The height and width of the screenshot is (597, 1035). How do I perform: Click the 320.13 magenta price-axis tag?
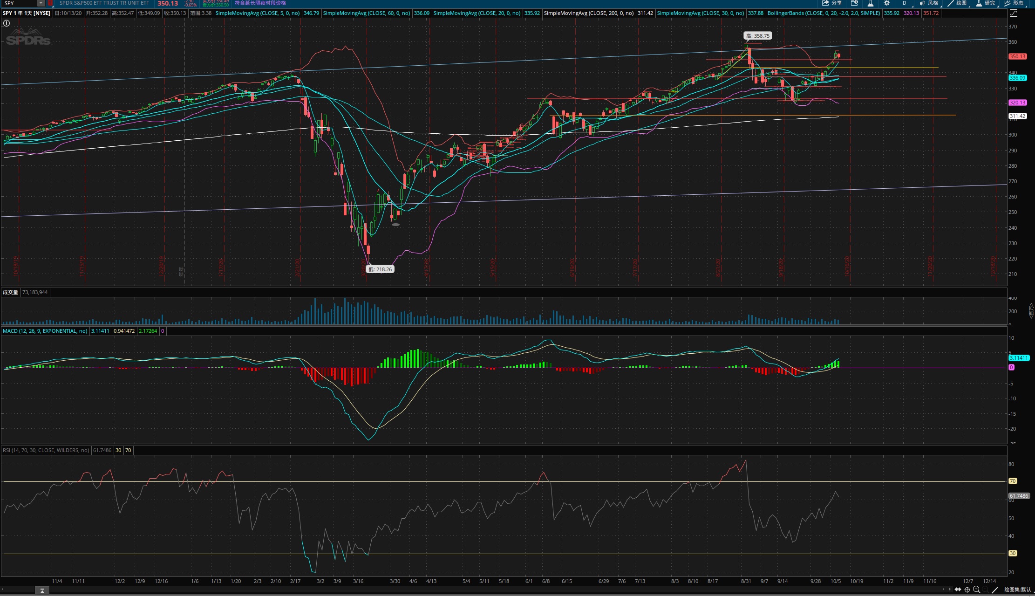(x=1017, y=103)
